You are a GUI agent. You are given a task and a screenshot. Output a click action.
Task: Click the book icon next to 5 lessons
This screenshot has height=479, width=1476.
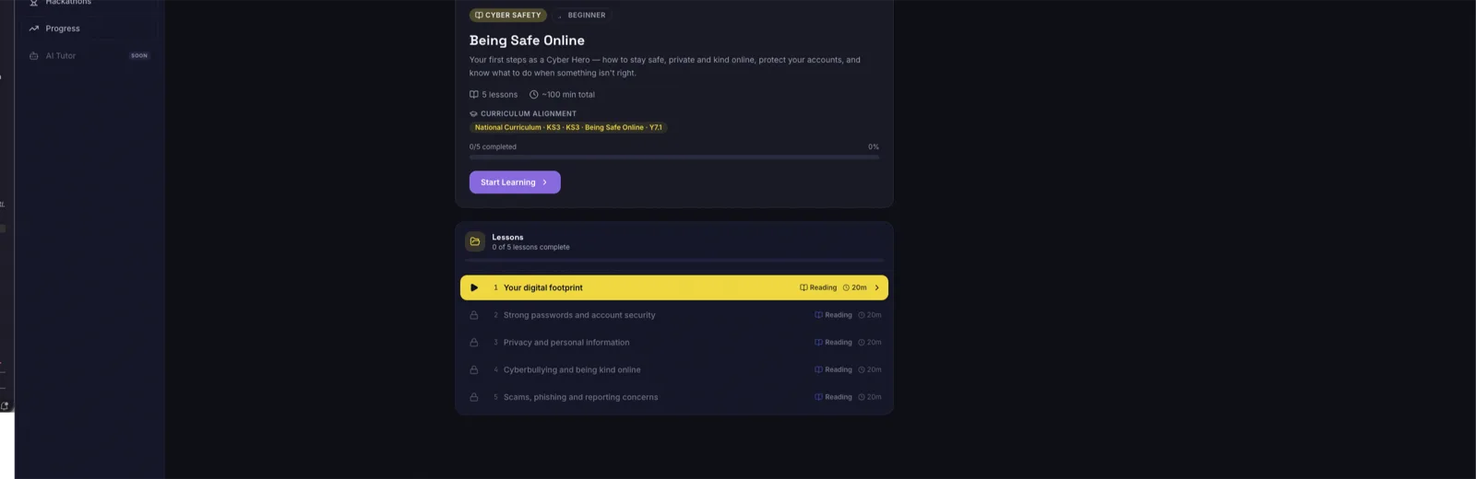tap(474, 95)
